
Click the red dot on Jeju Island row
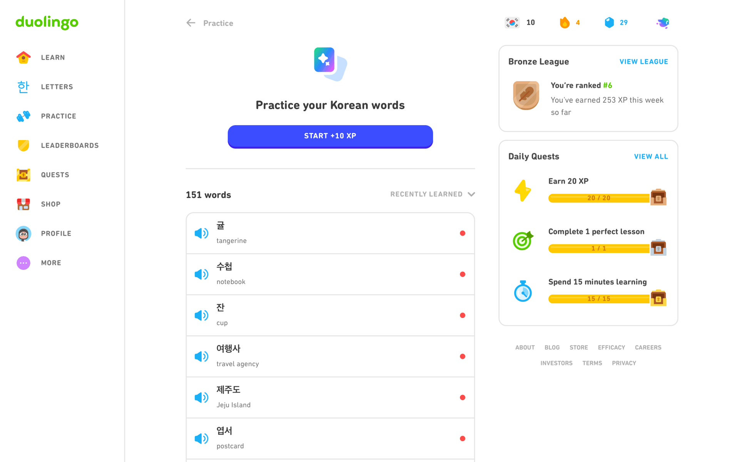click(x=463, y=398)
